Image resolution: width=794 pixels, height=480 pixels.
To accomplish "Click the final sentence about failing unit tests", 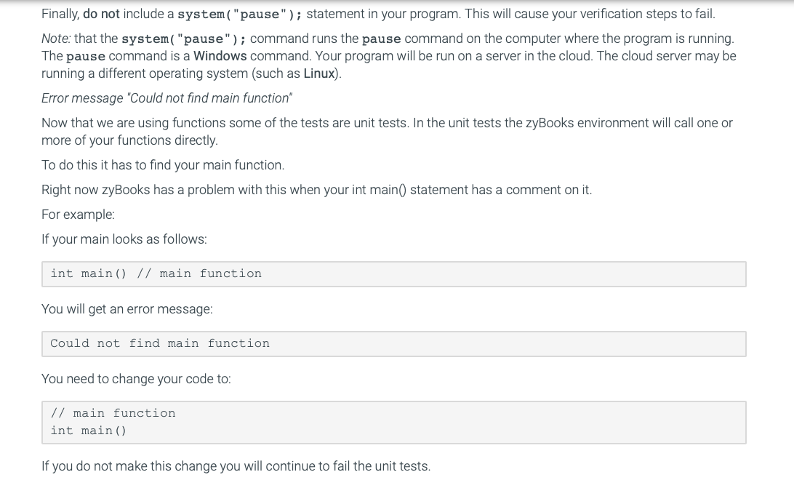I will pos(236,466).
